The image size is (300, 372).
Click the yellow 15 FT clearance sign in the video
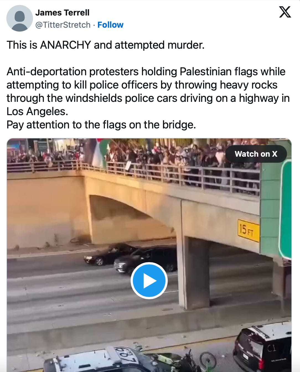tap(249, 230)
